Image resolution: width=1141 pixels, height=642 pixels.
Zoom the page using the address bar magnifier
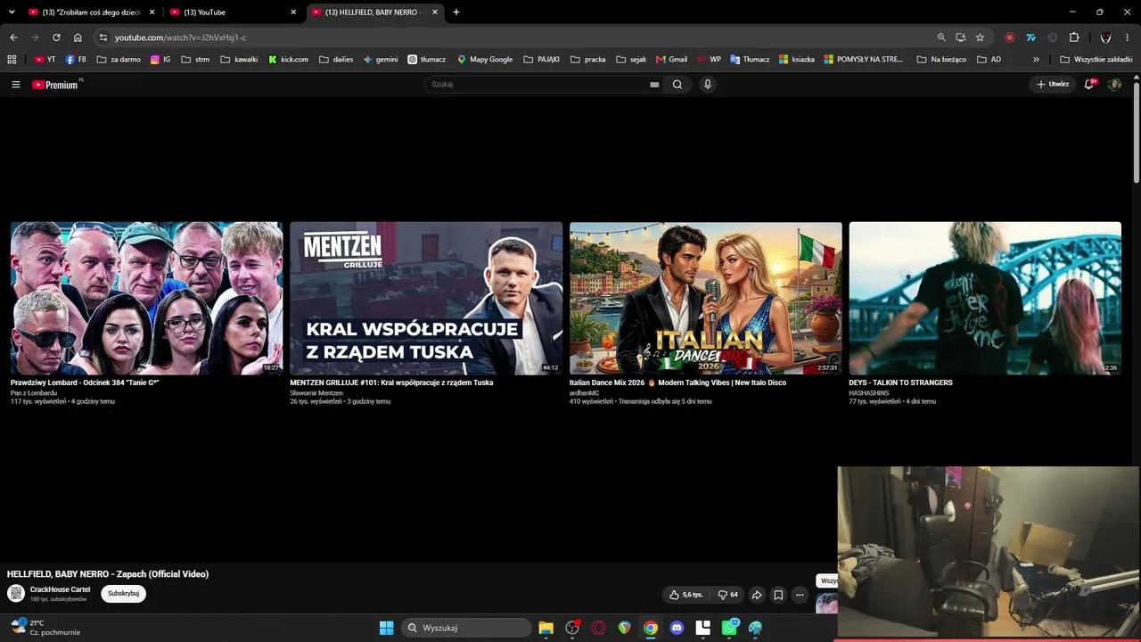click(x=941, y=37)
